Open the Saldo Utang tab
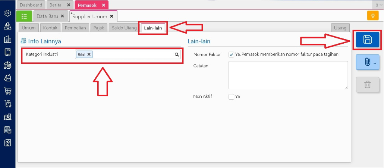The height and width of the screenshot is (168, 384). (x=125, y=28)
